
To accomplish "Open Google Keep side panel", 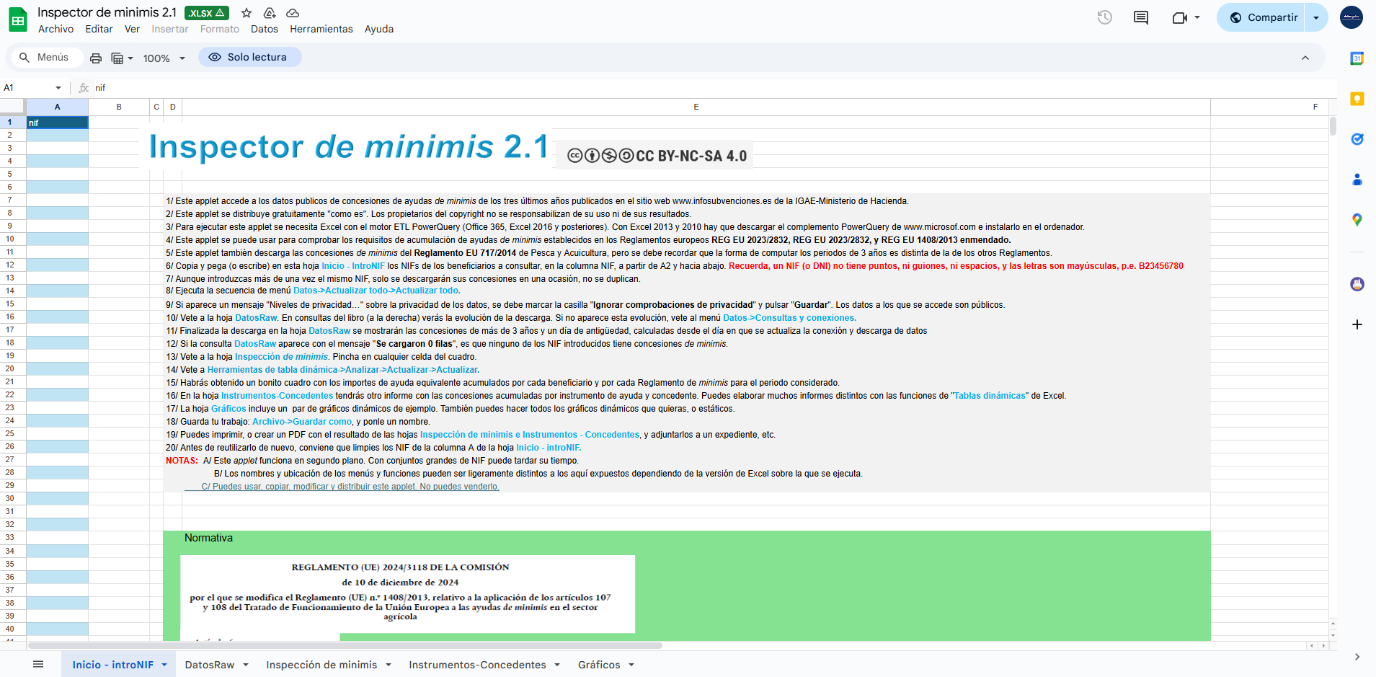I will coord(1357,99).
